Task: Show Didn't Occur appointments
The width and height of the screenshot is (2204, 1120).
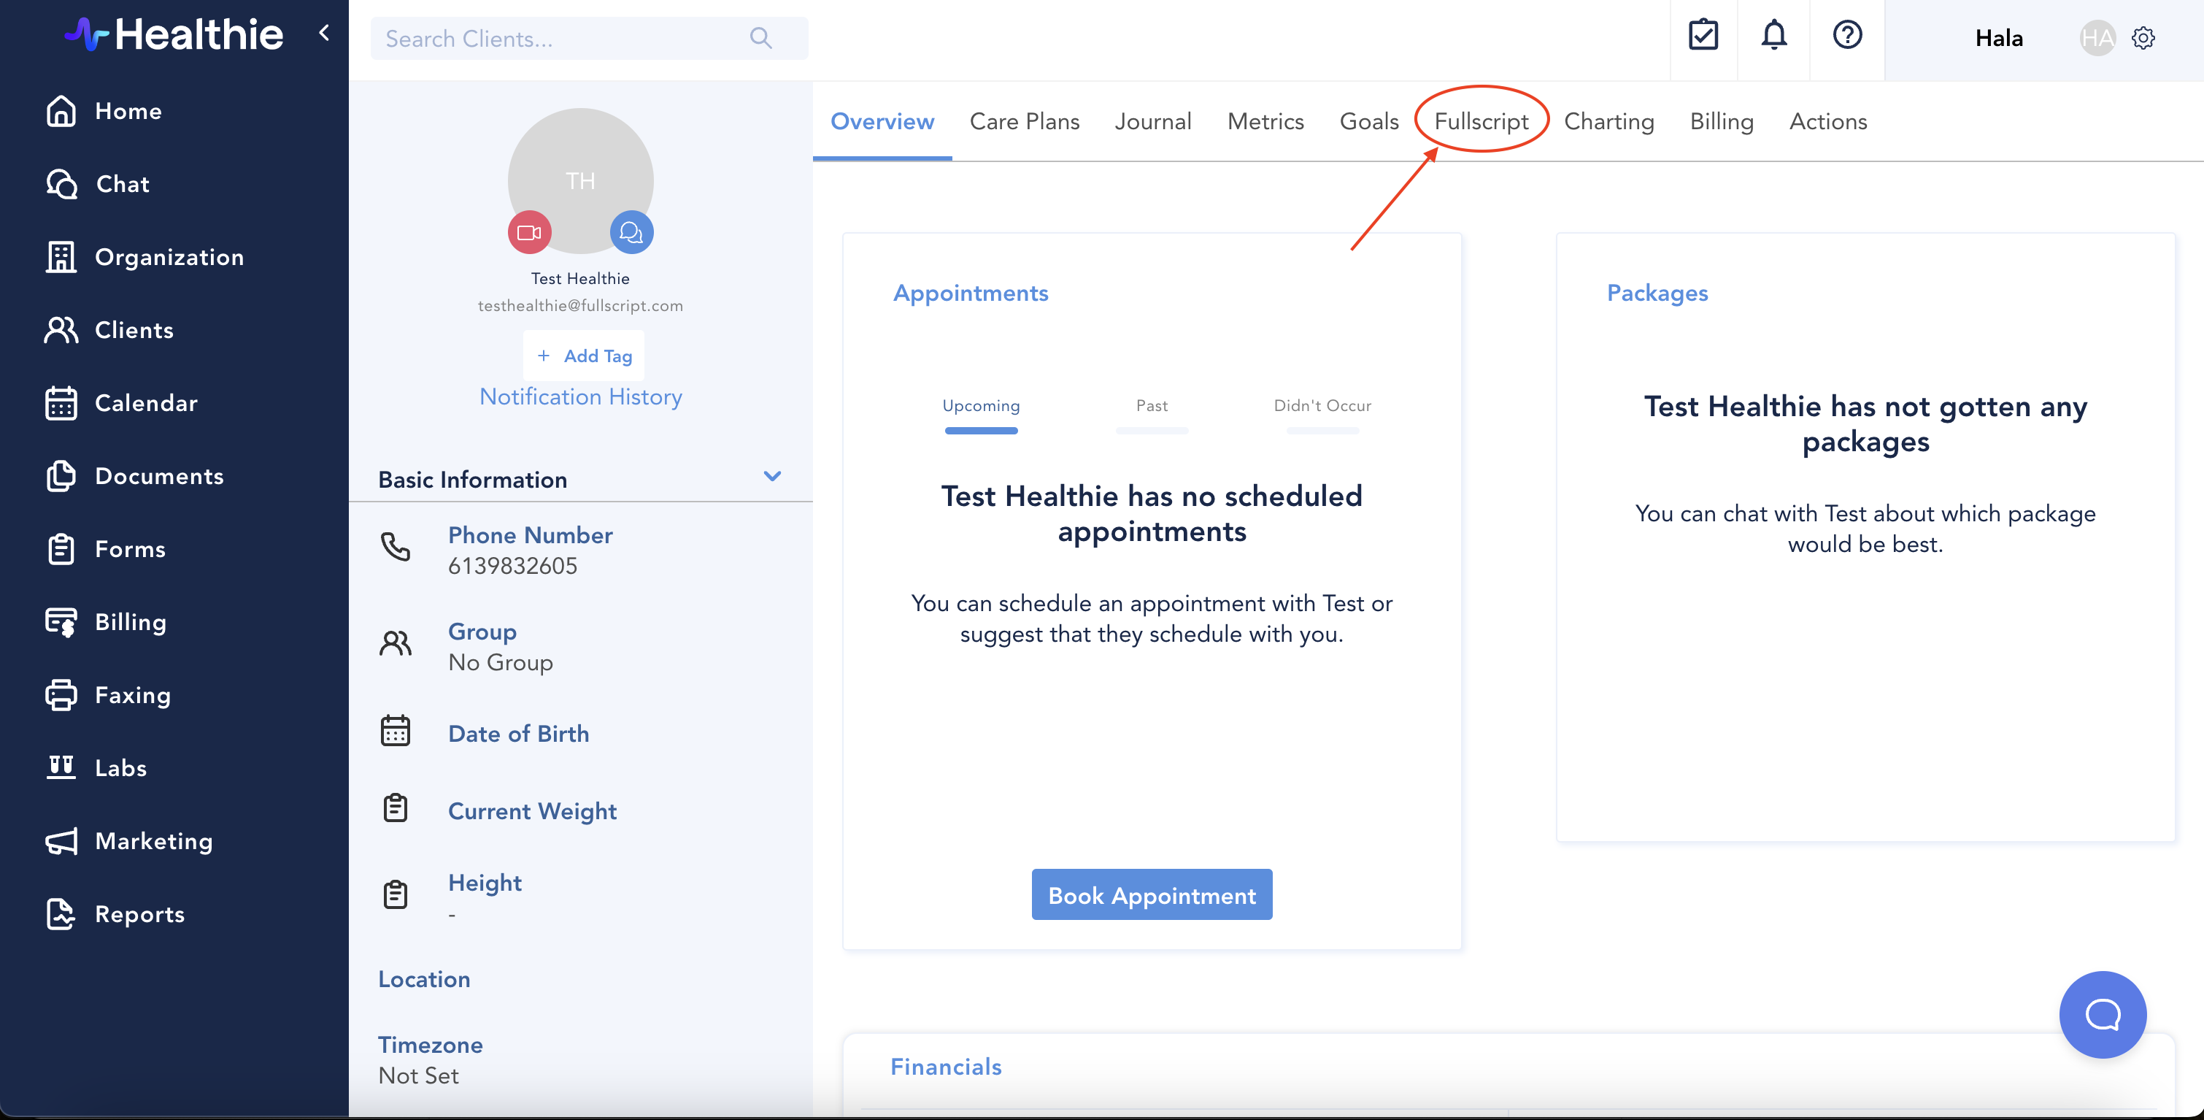Action: pyautogui.click(x=1322, y=406)
